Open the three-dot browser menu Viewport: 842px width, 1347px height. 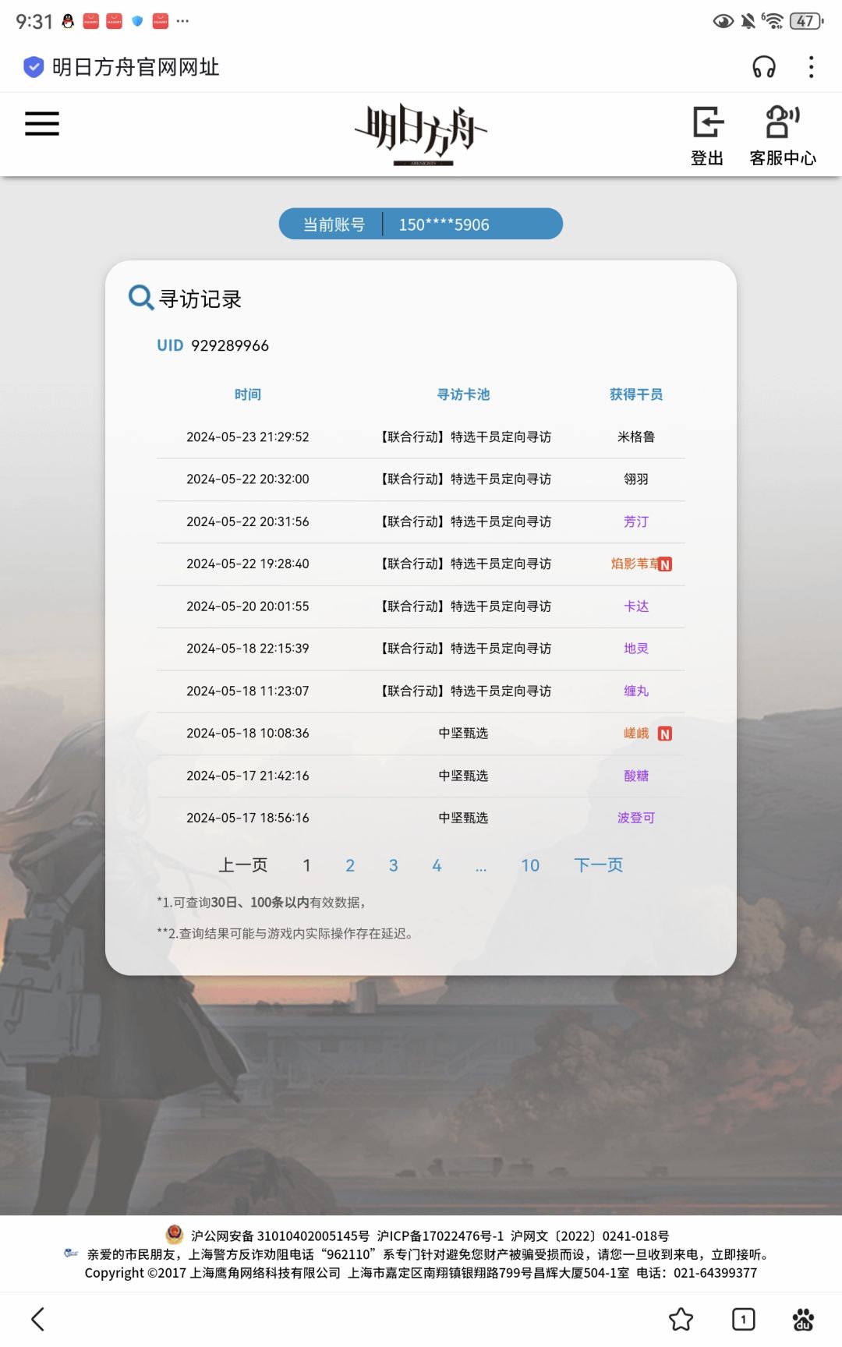coord(812,67)
